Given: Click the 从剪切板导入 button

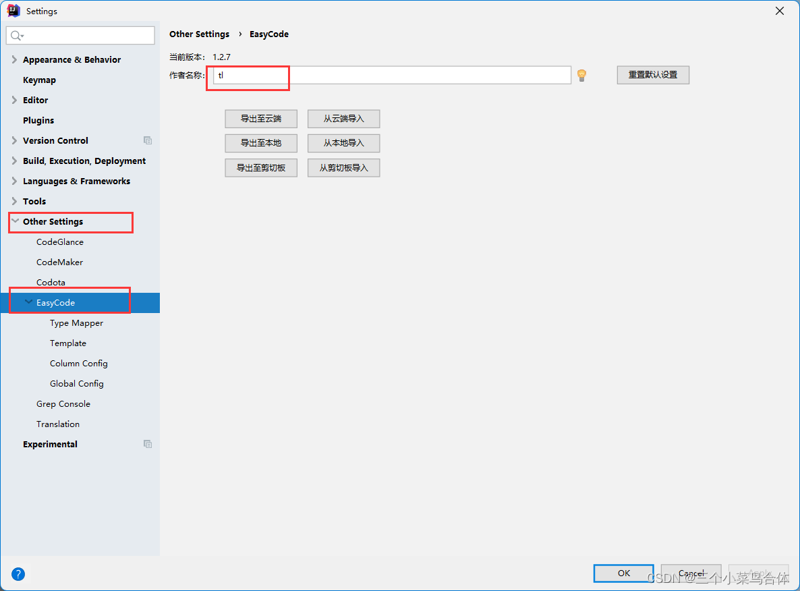Looking at the screenshot, I should 344,167.
